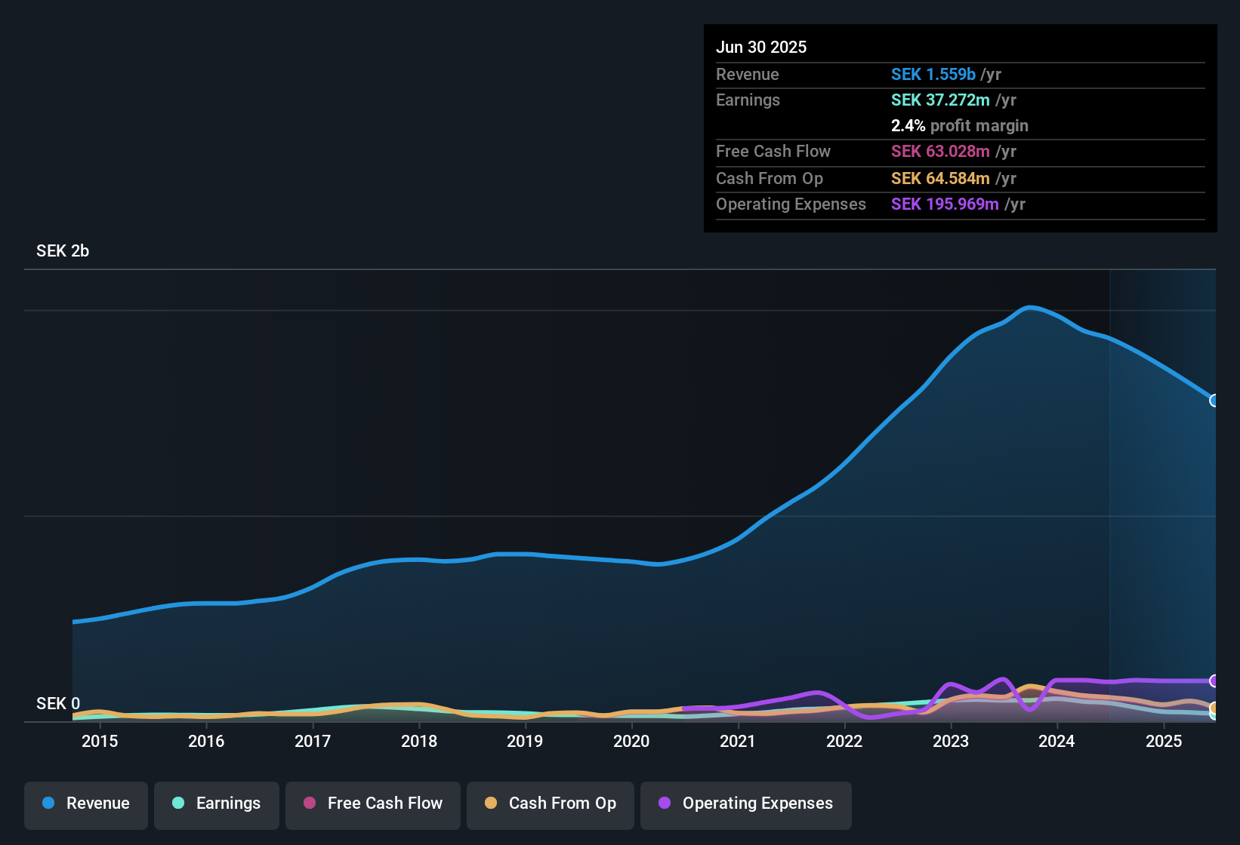This screenshot has height=845, width=1240.
Task: Click the 2023 label on the time axis
Action: pos(952,742)
